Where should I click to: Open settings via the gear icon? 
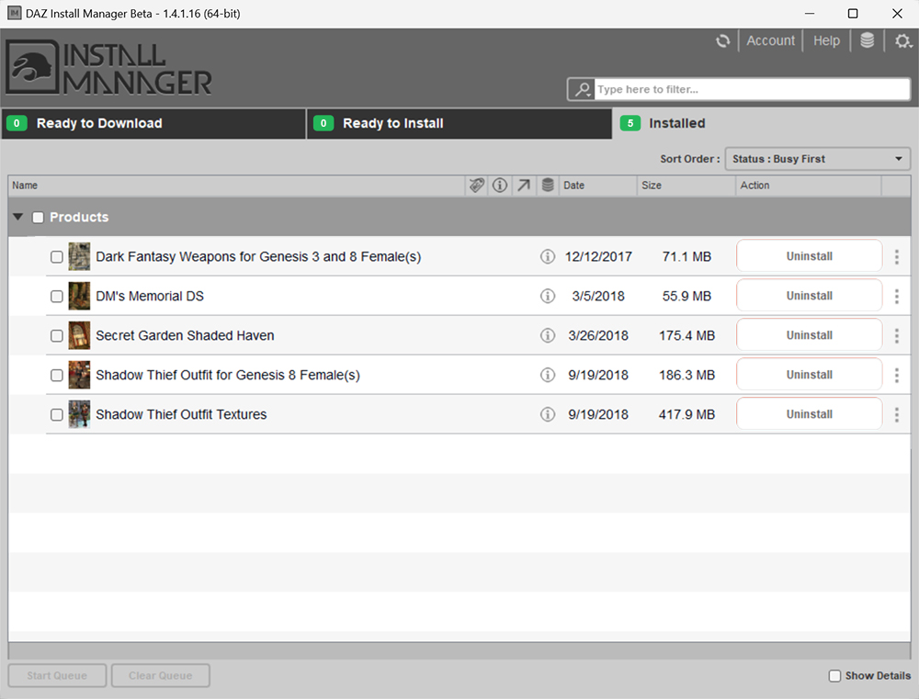[902, 41]
